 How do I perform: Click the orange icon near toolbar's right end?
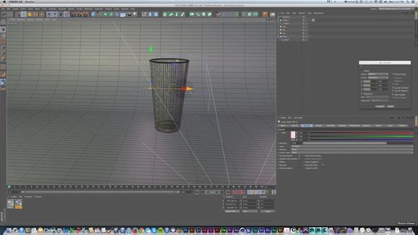tap(265, 14)
